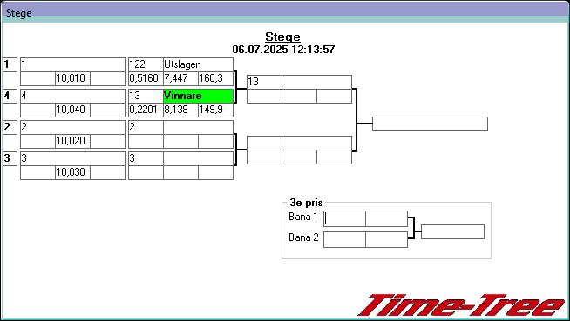
Task: Click the Utslagen result cell
Action: tap(198, 64)
